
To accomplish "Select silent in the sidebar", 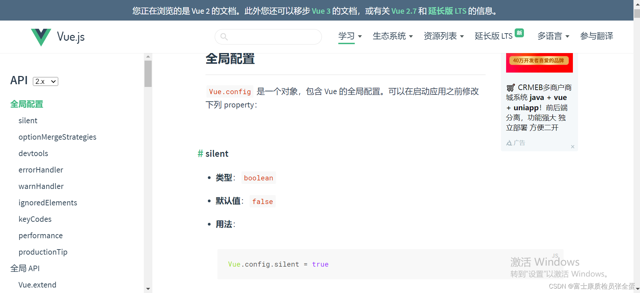I will pos(28,120).
